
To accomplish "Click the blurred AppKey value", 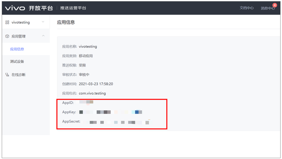I will 110,112.
